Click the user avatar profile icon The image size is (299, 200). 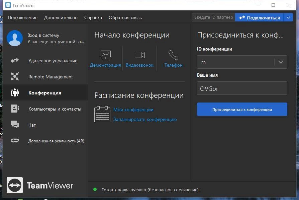(x=15, y=38)
